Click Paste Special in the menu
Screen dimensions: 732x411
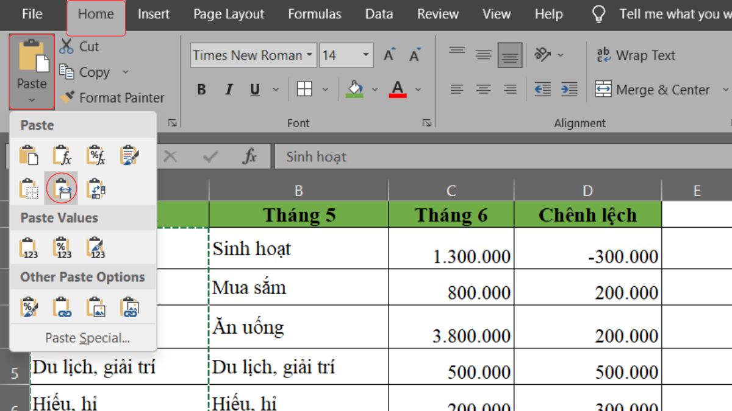tap(82, 336)
